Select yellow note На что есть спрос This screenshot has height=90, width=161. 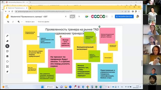36,54
